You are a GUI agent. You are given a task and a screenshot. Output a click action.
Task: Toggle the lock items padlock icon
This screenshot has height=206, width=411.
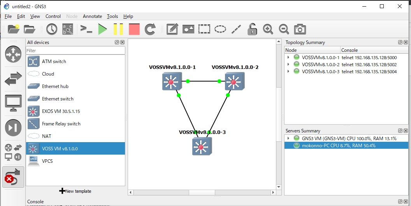(252, 29)
